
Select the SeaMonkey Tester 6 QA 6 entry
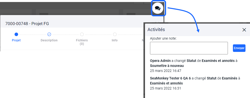tap(195, 83)
